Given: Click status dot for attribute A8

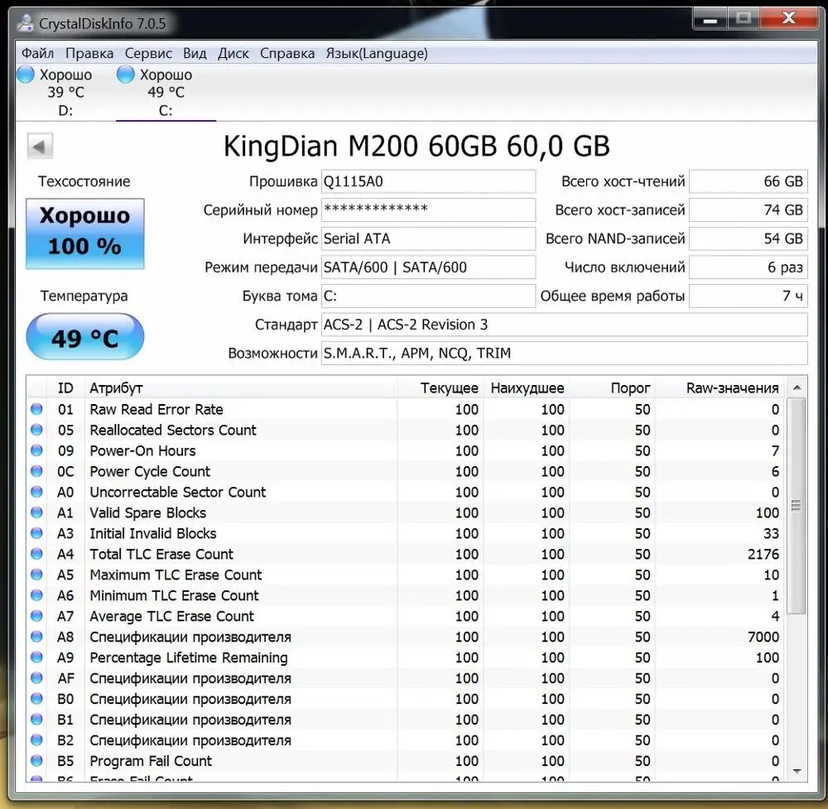Looking at the screenshot, I should coord(36,636).
